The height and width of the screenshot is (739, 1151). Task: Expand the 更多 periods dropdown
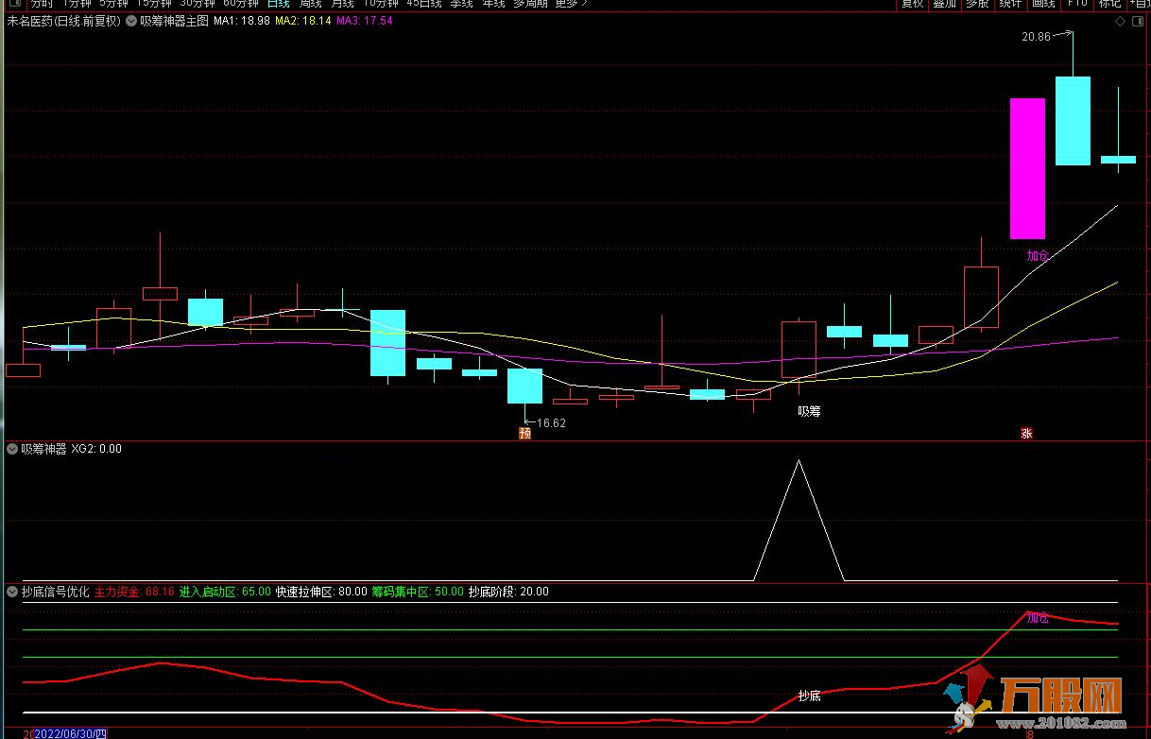[571, 4]
